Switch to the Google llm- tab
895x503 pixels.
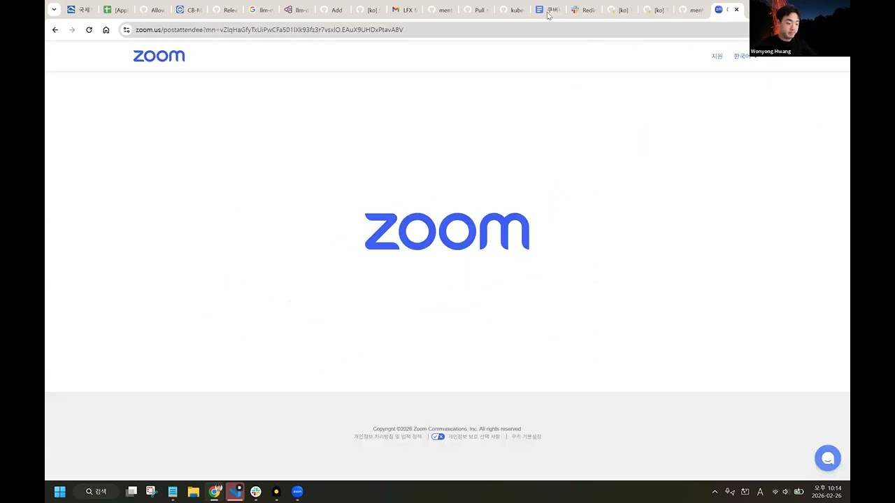click(262, 10)
